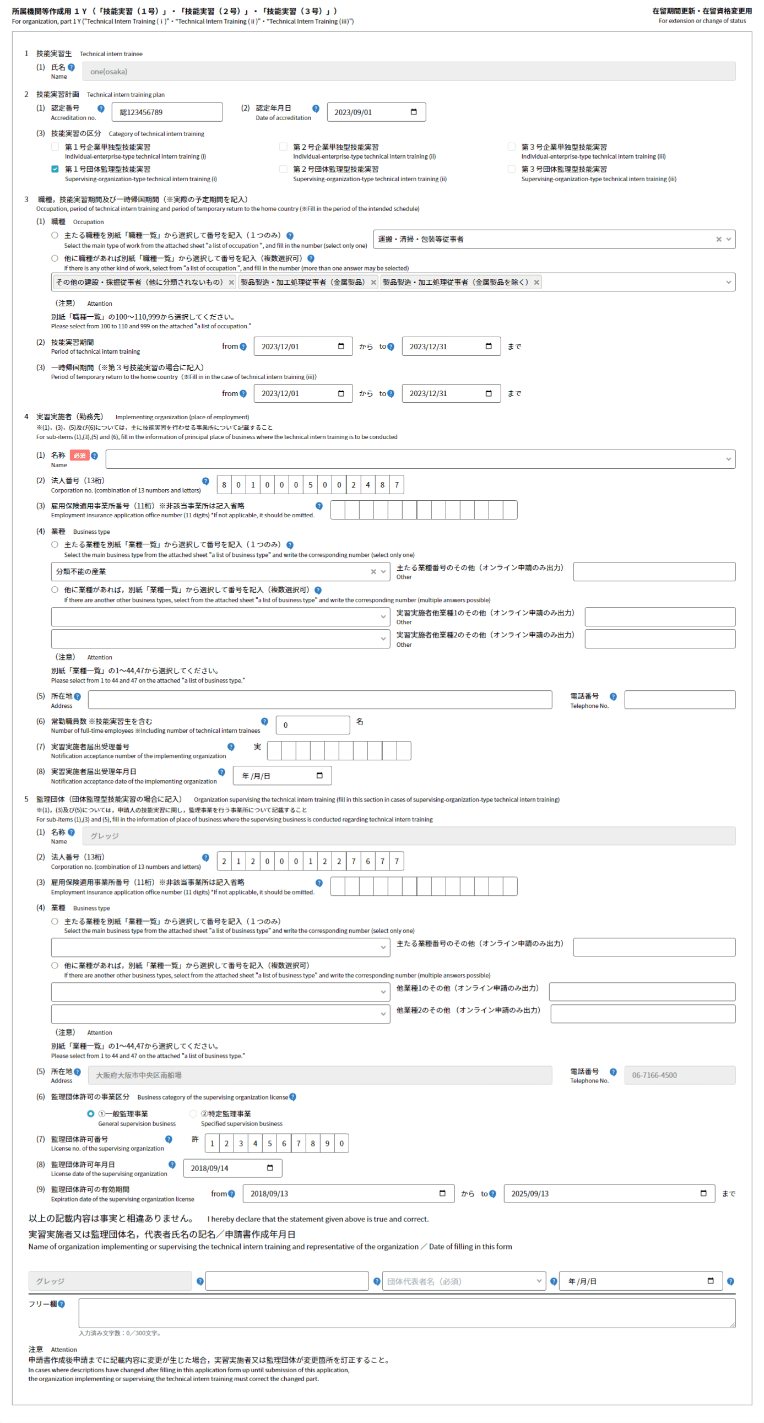Select ②特定監理事業 radio button
This screenshot has height=1423, width=764.
193,1113
